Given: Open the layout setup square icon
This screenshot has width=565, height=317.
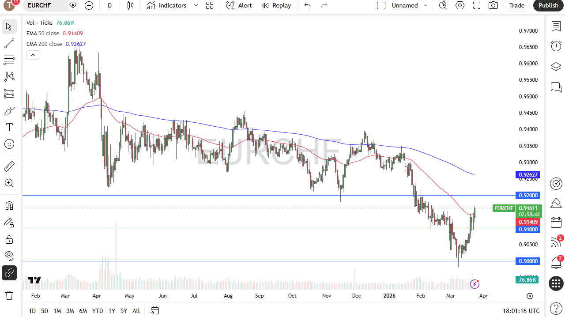Looking at the screenshot, I should click(381, 5).
